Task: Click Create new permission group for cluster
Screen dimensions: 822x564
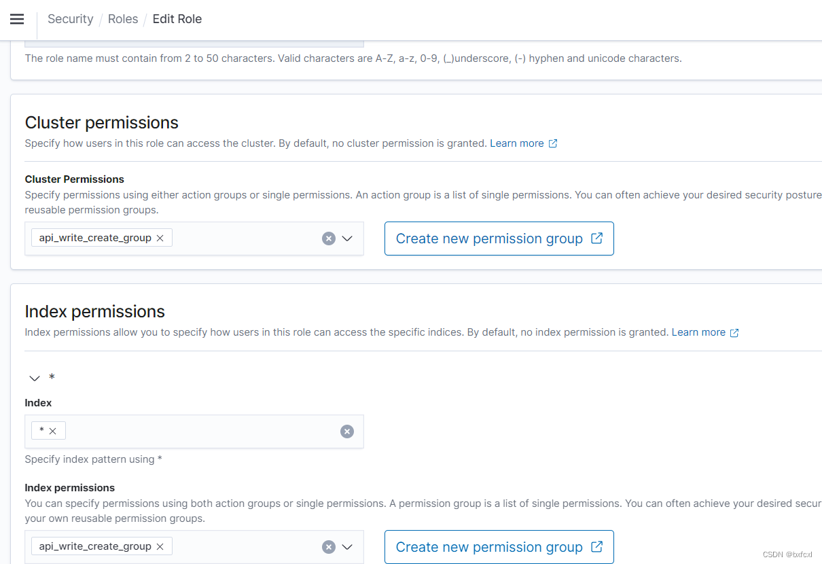Action: click(499, 238)
